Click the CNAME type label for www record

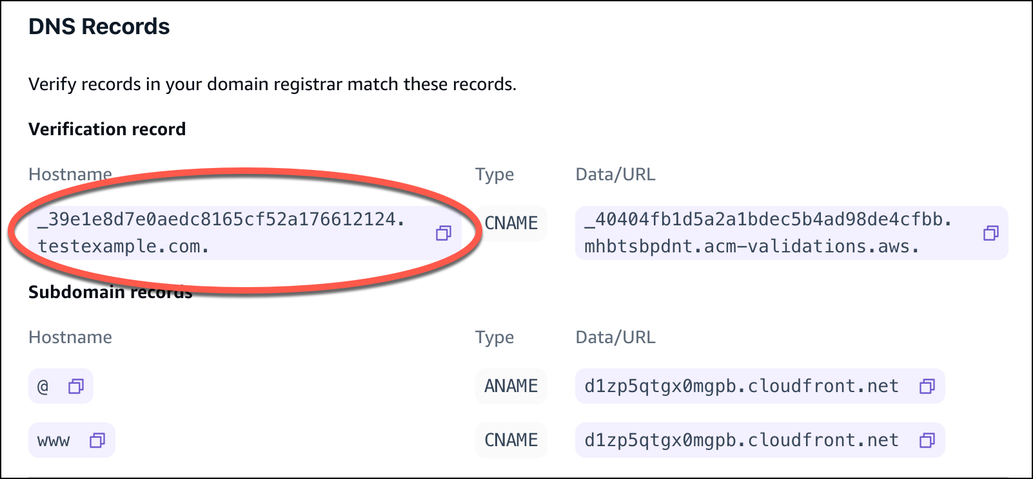(x=511, y=440)
